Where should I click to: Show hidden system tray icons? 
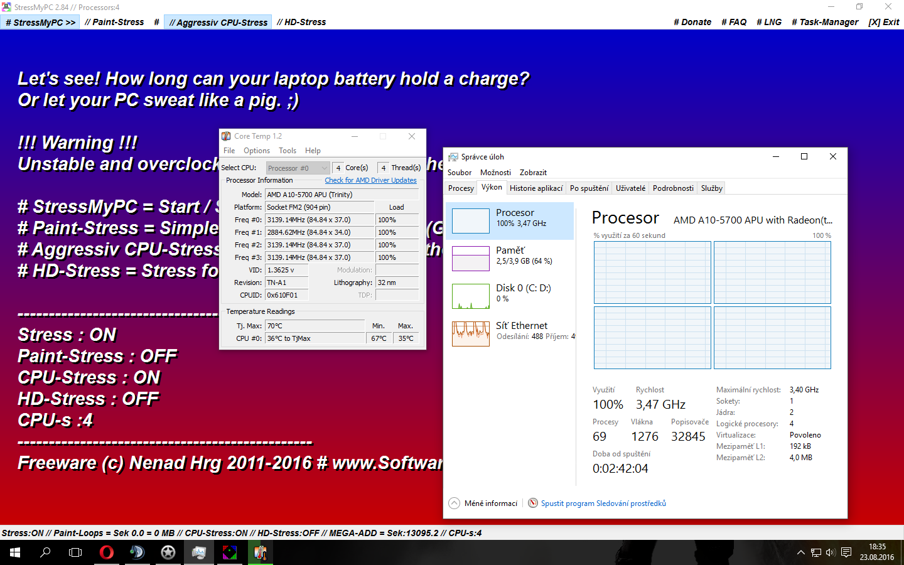click(800, 552)
